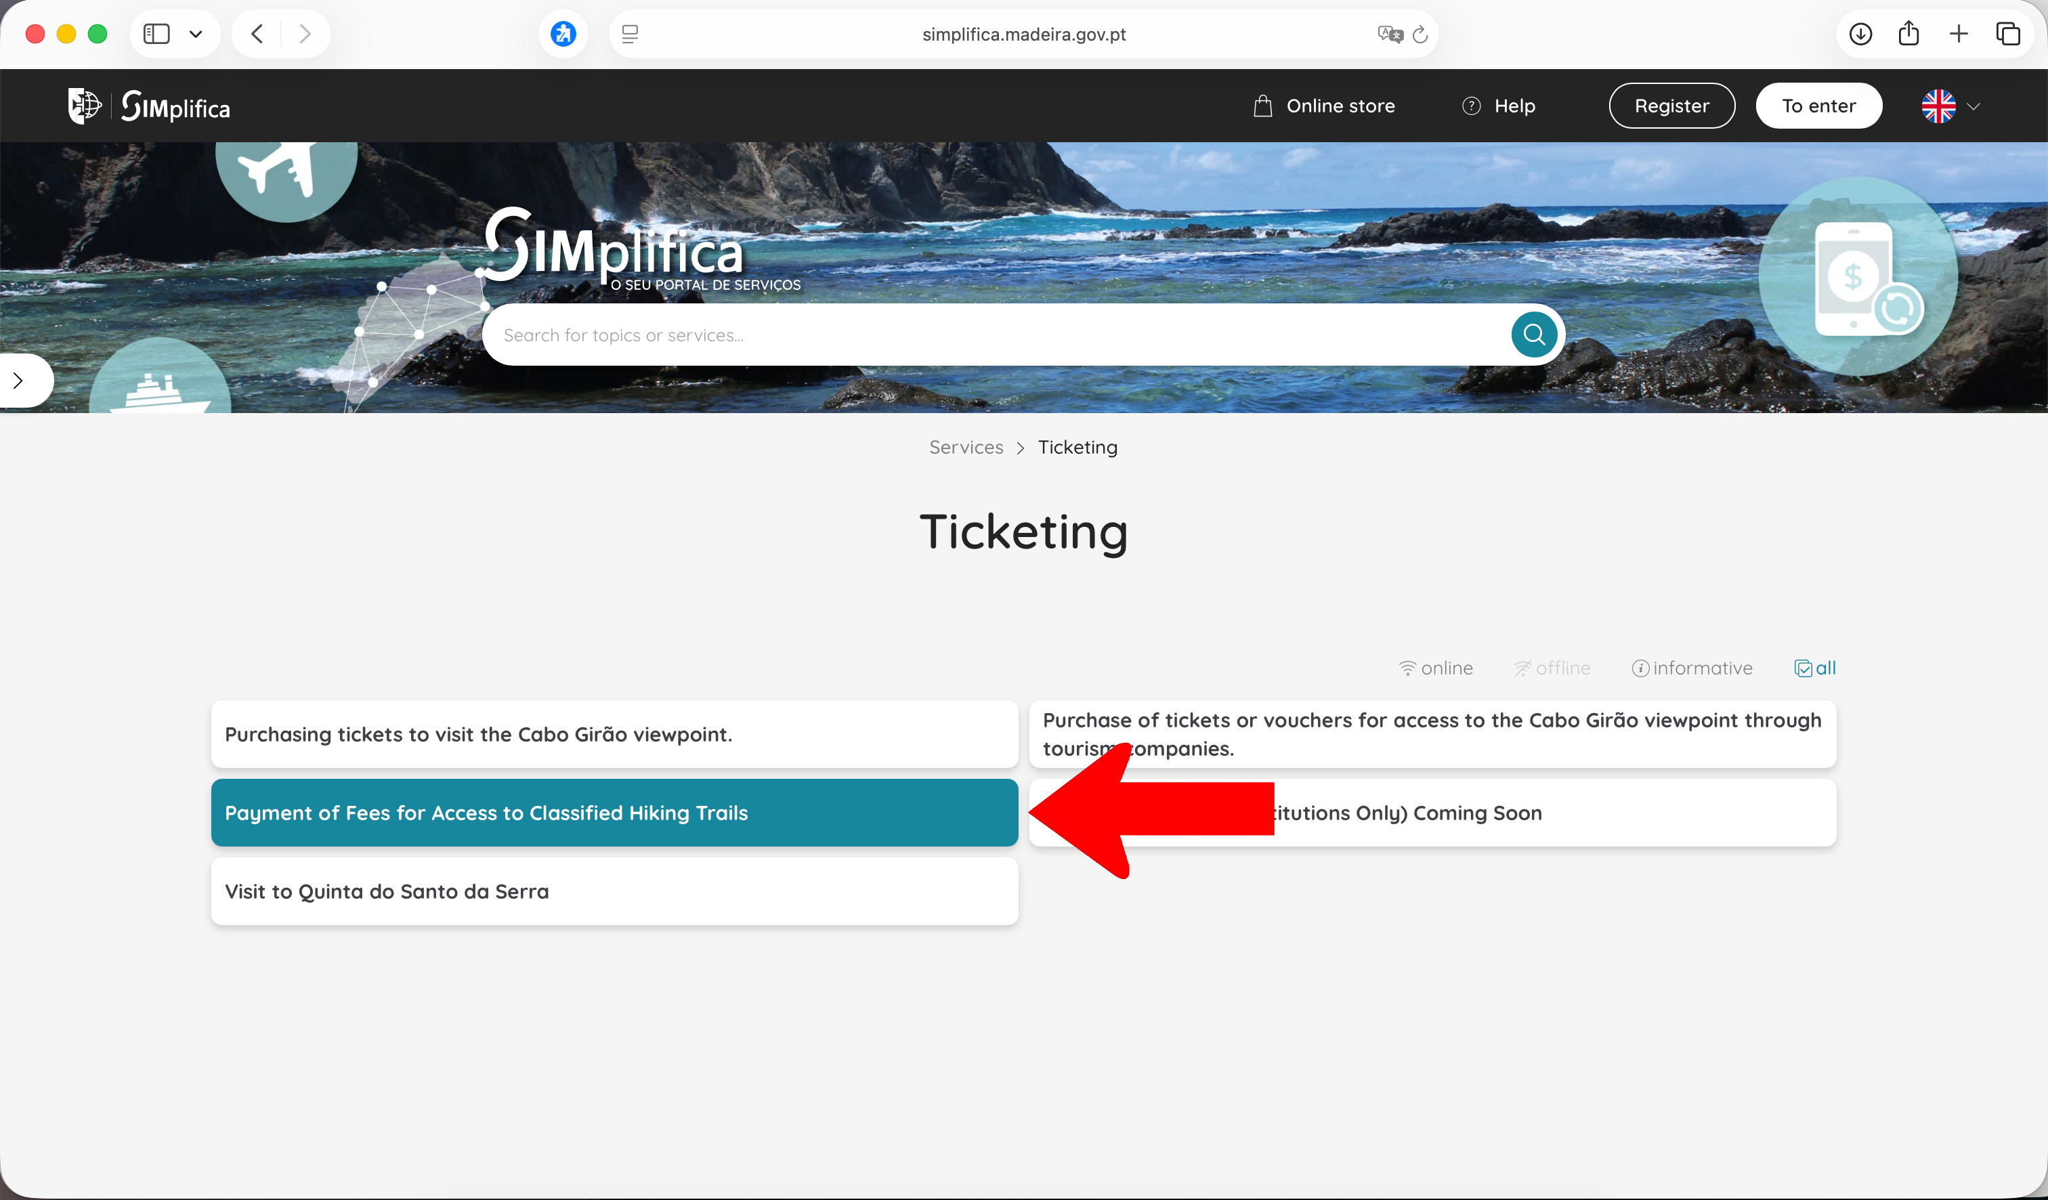
Task: Open a new tab with plus icon
Action: pyautogui.click(x=1959, y=34)
